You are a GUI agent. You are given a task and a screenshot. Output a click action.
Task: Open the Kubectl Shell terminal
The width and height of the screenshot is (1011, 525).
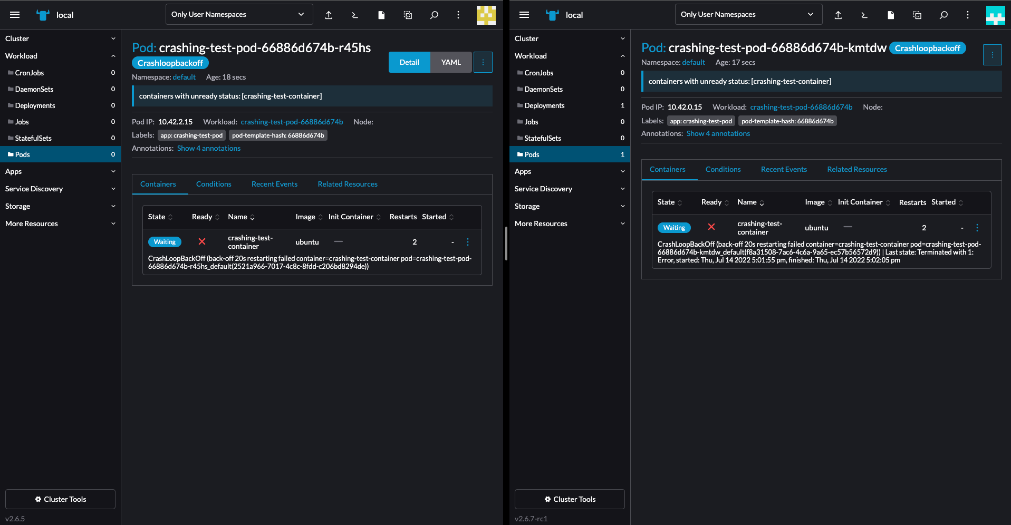tap(354, 15)
